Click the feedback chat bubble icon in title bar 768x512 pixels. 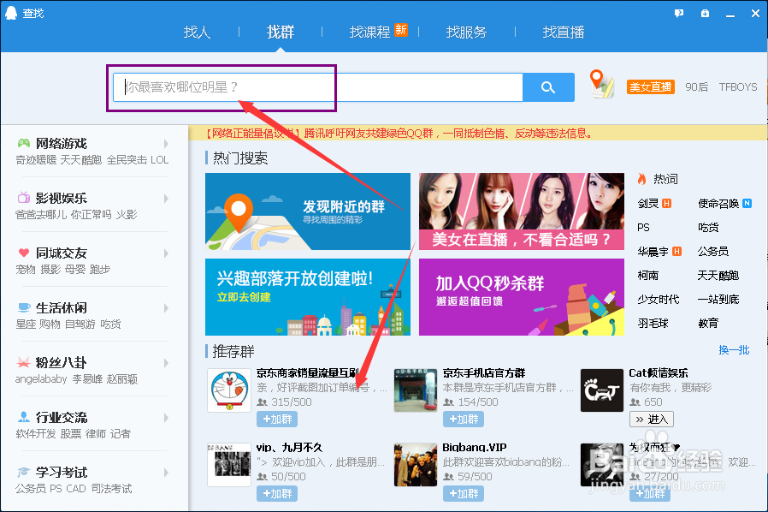click(x=679, y=14)
